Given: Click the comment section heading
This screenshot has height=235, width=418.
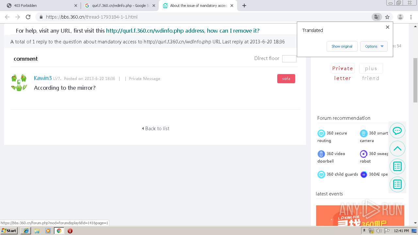Looking at the screenshot, I should pyautogui.click(x=26, y=59).
